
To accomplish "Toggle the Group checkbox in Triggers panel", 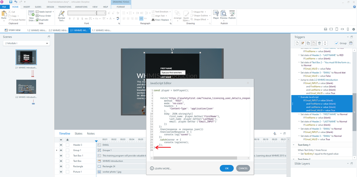I will [x=336, y=43].
